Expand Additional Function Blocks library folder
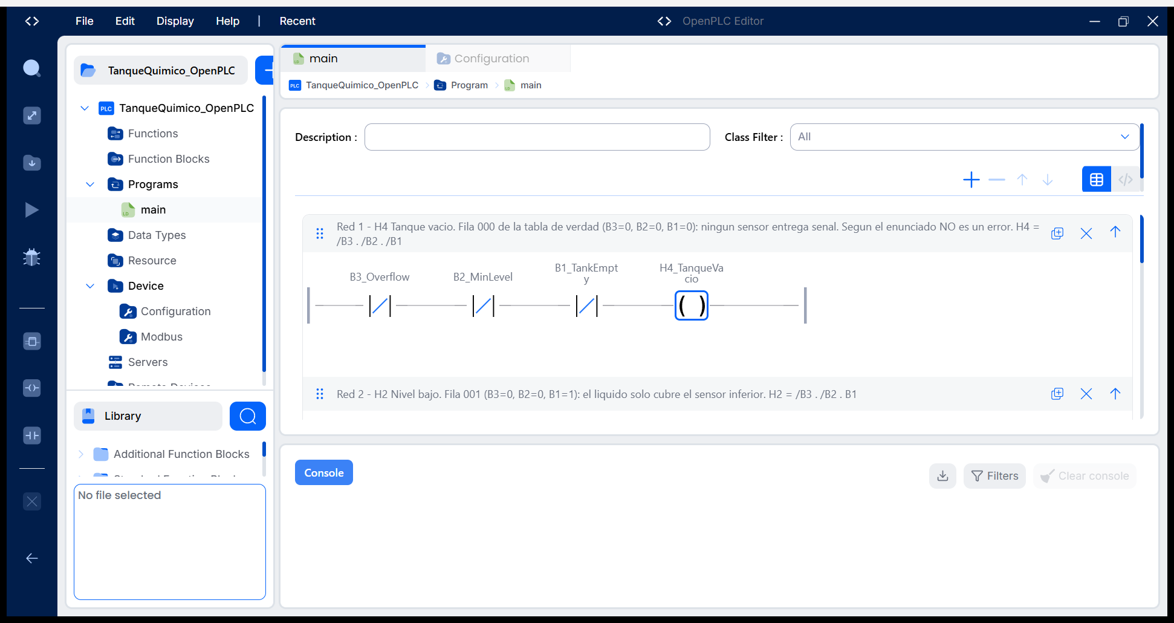 pyautogui.click(x=81, y=454)
